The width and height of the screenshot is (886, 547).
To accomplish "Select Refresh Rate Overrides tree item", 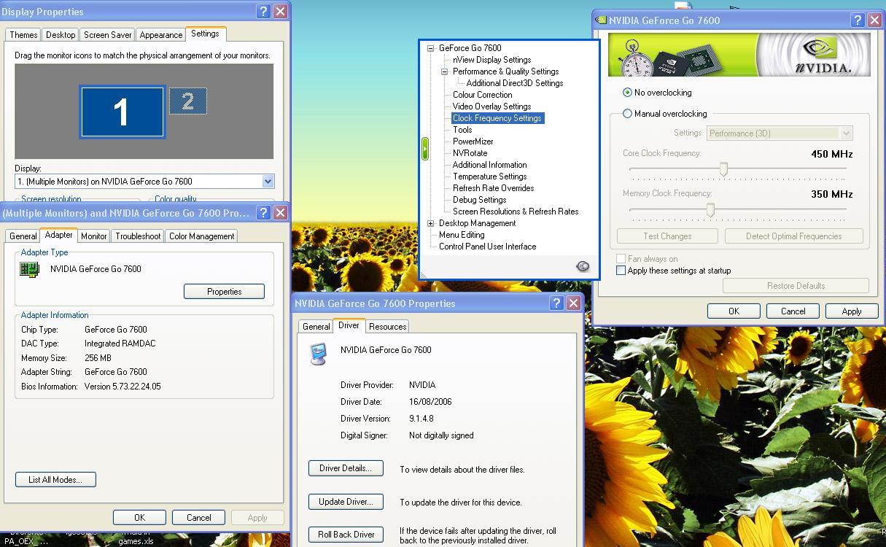I will [493, 188].
